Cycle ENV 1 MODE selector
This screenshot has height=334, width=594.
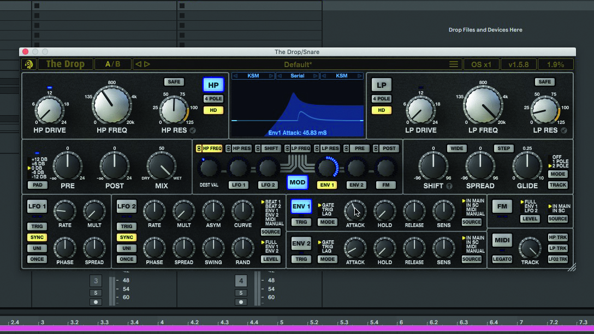pyautogui.click(x=327, y=222)
